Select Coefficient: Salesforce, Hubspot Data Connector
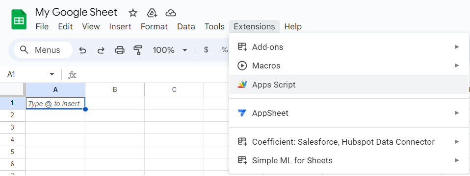The width and height of the screenshot is (470, 176). tap(349, 142)
